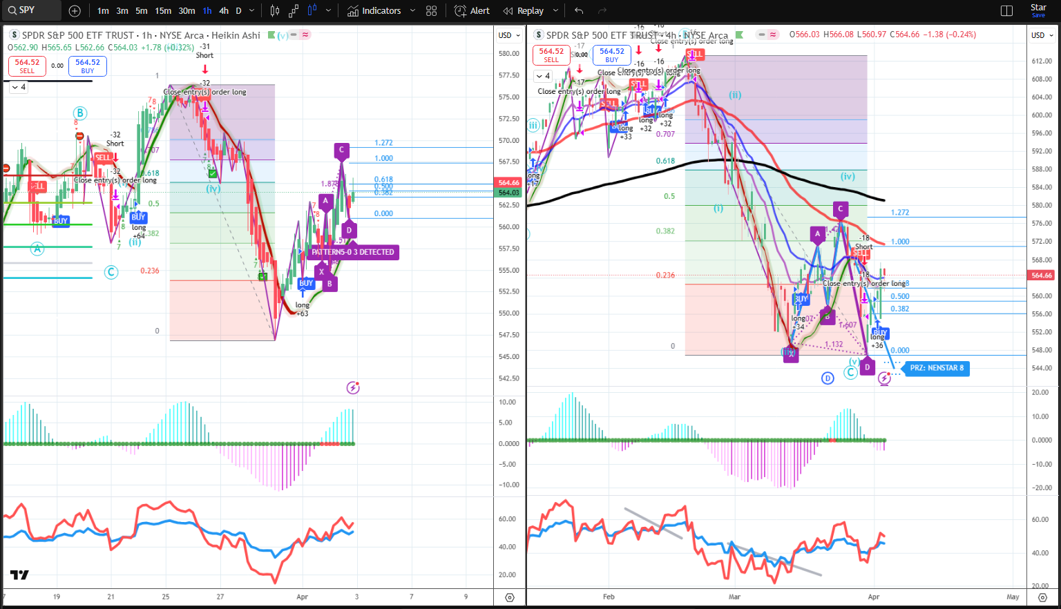Screen dimensions: 1061x609
Task: Click the purple lightning event icon on the 4h chart
Action: 884,378
